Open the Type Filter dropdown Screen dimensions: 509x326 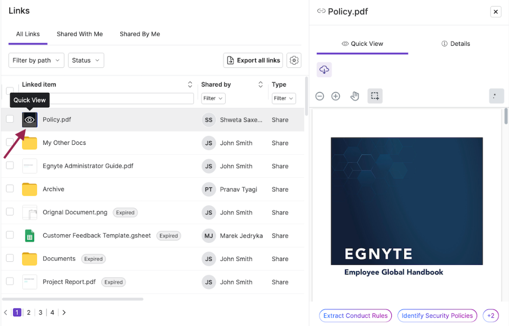(284, 98)
